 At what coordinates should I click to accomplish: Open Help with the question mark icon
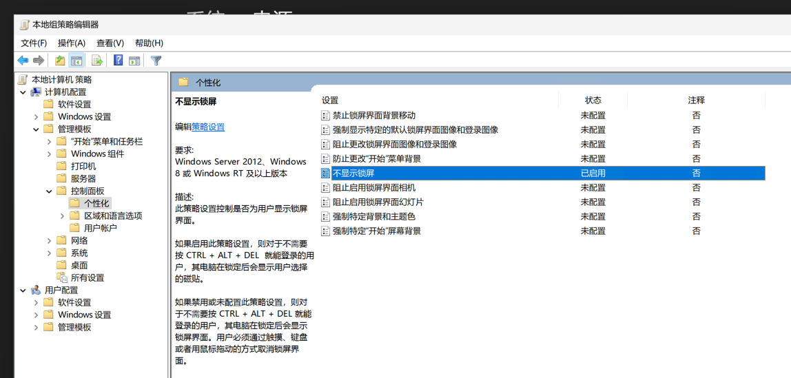click(x=118, y=61)
